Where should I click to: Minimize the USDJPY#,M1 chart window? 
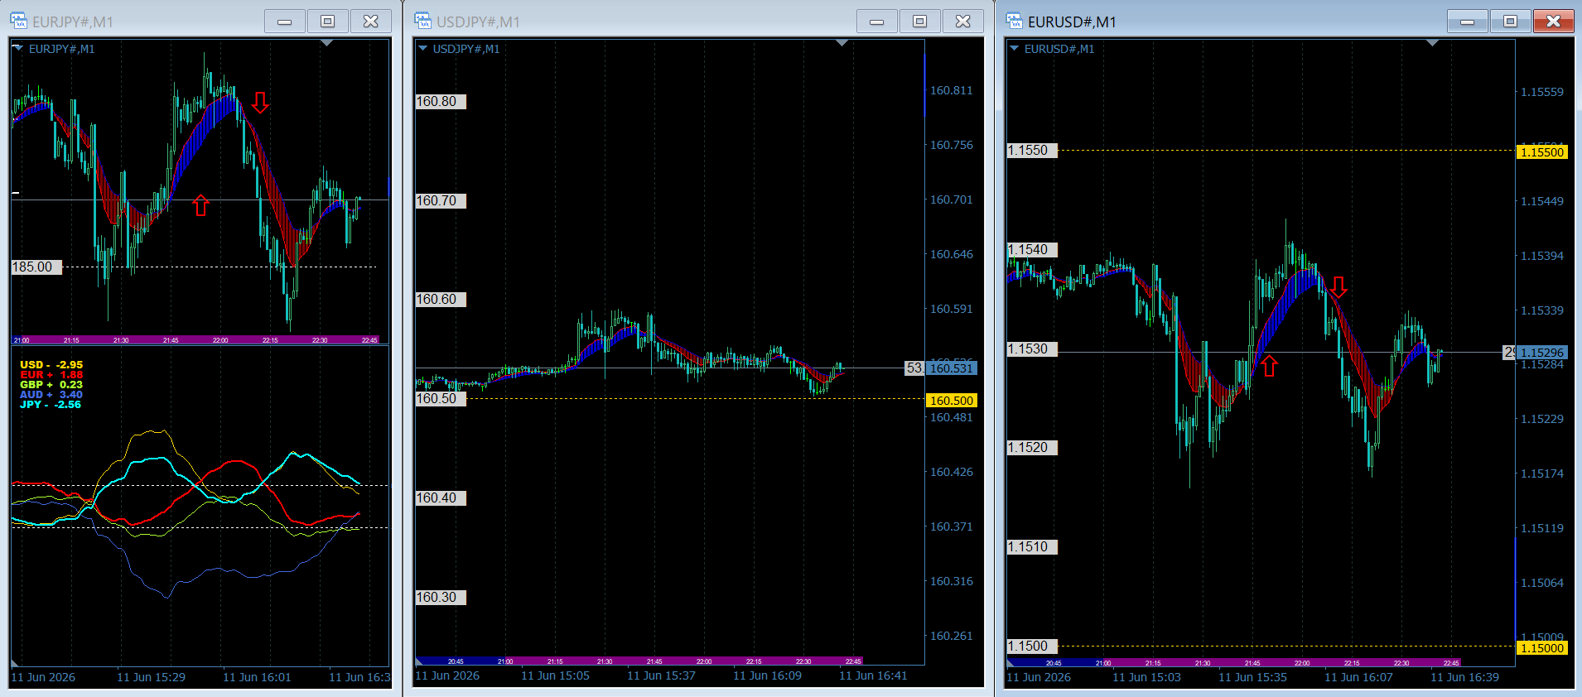[x=877, y=22]
